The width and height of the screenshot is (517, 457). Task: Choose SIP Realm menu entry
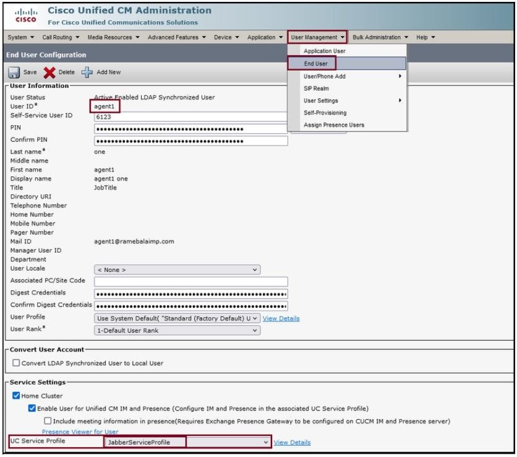click(x=316, y=89)
